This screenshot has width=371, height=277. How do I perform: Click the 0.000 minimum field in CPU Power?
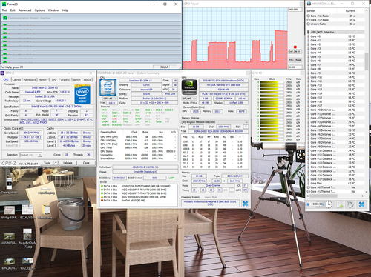(295, 67)
